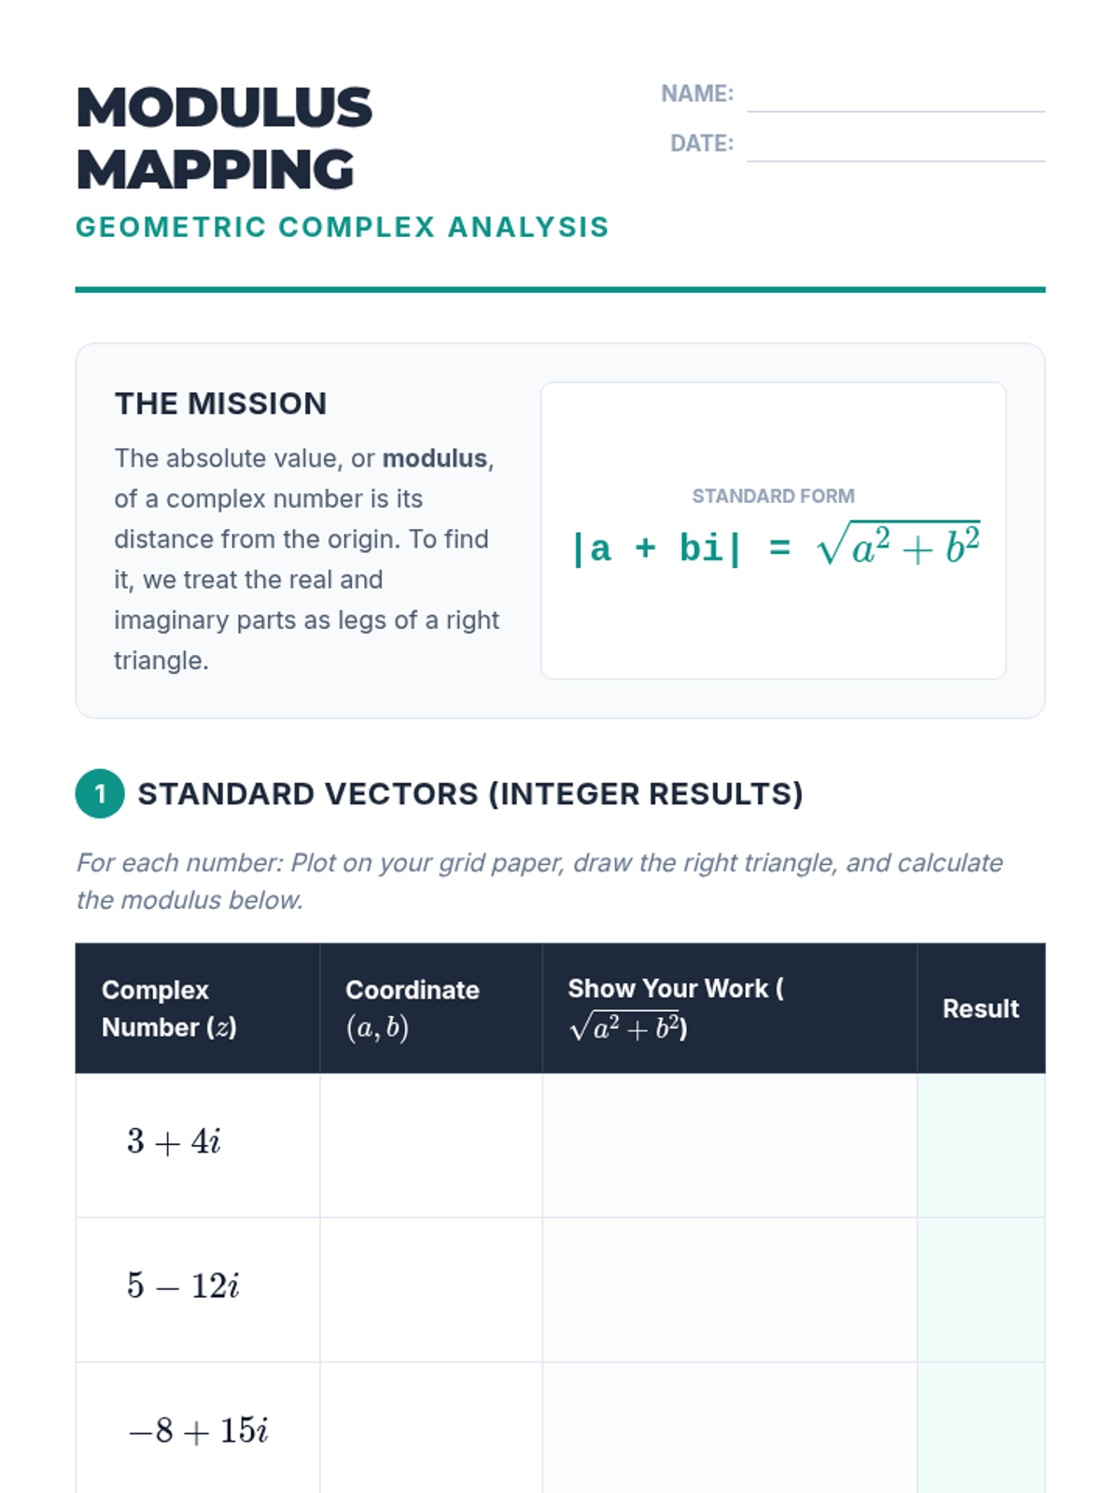
Task: Click the DATE blank line field
Action: [896, 144]
